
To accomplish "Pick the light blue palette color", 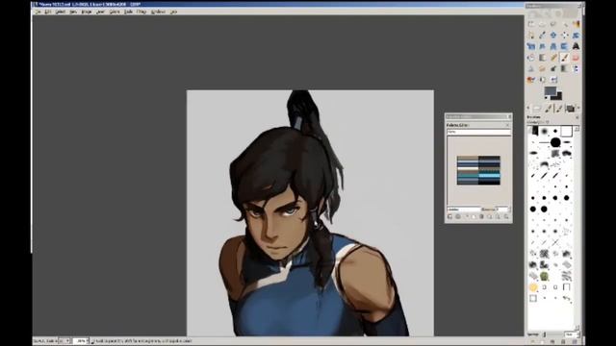I will tap(489, 175).
